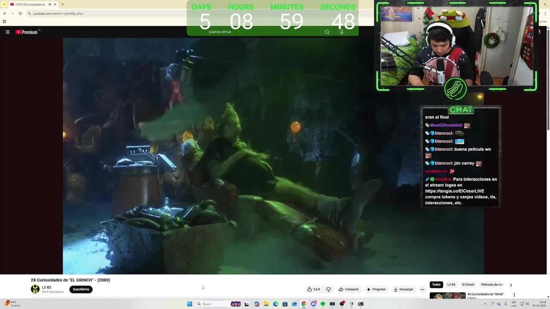Click the KickBot name in chat
The width and height of the screenshot is (550, 309).
click(x=443, y=179)
